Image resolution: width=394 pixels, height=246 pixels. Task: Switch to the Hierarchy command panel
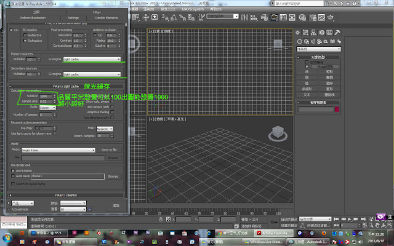(x=313, y=33)
